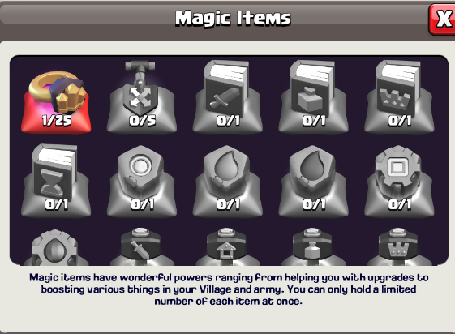Choose the Rune of Builder Gold gear item
455x334 pixels.
click(x=399, y=181)
